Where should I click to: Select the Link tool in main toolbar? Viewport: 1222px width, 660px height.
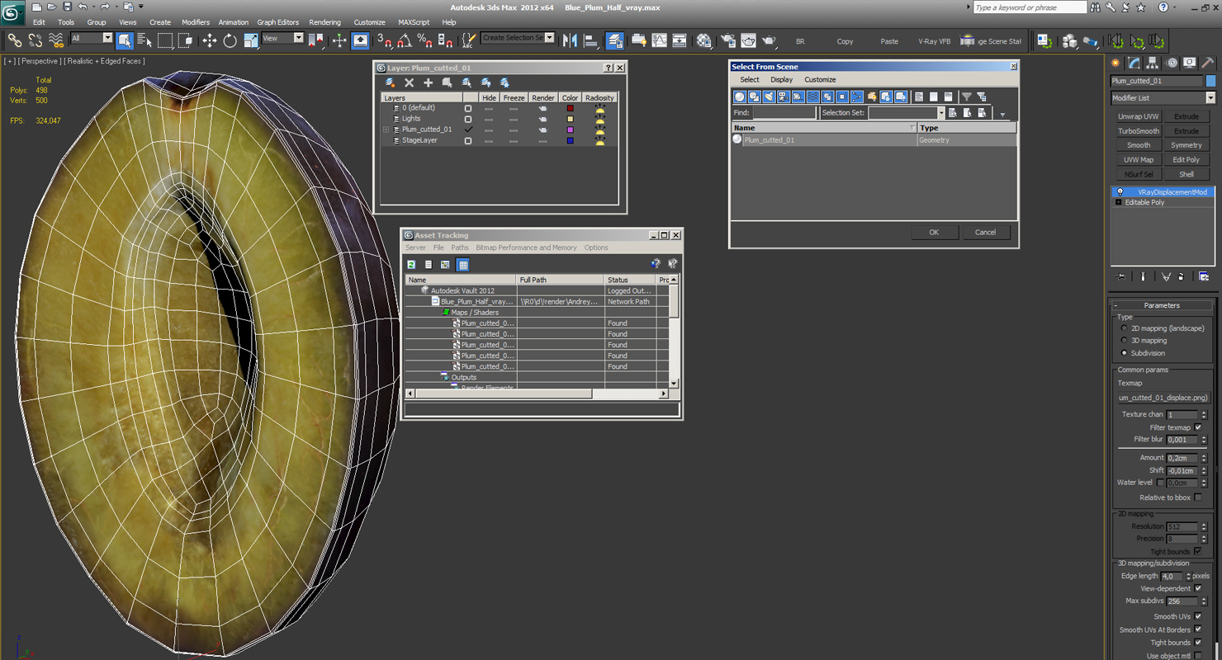coord(15,40)
